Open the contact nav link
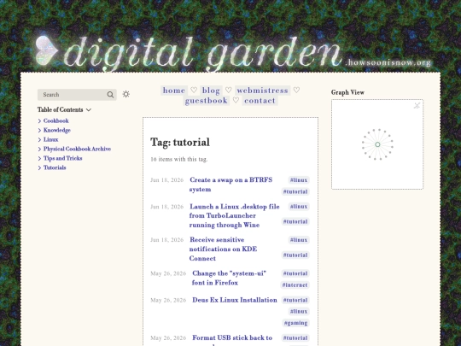This screenshot has width=461, height=346. [260, 101]
